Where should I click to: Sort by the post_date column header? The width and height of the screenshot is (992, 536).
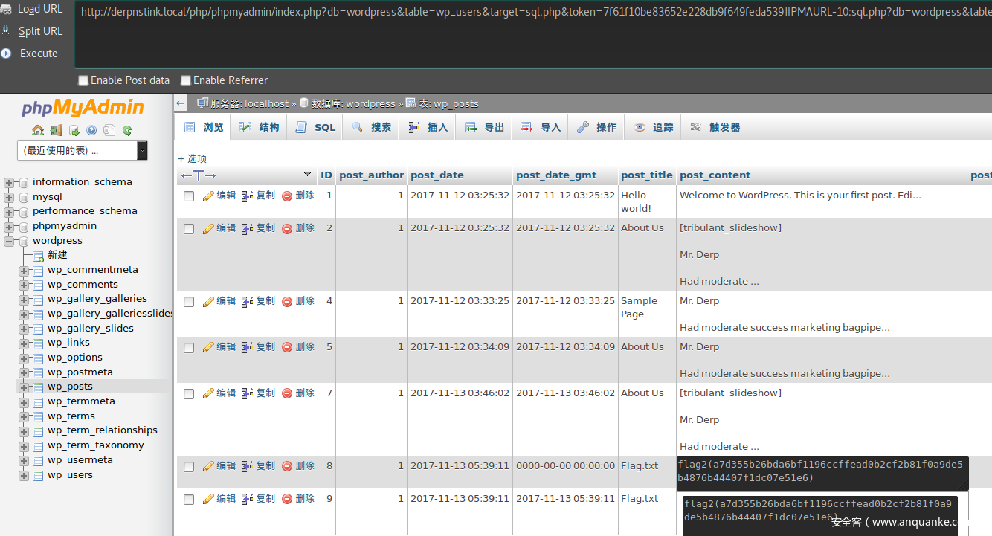pos(437,175)
